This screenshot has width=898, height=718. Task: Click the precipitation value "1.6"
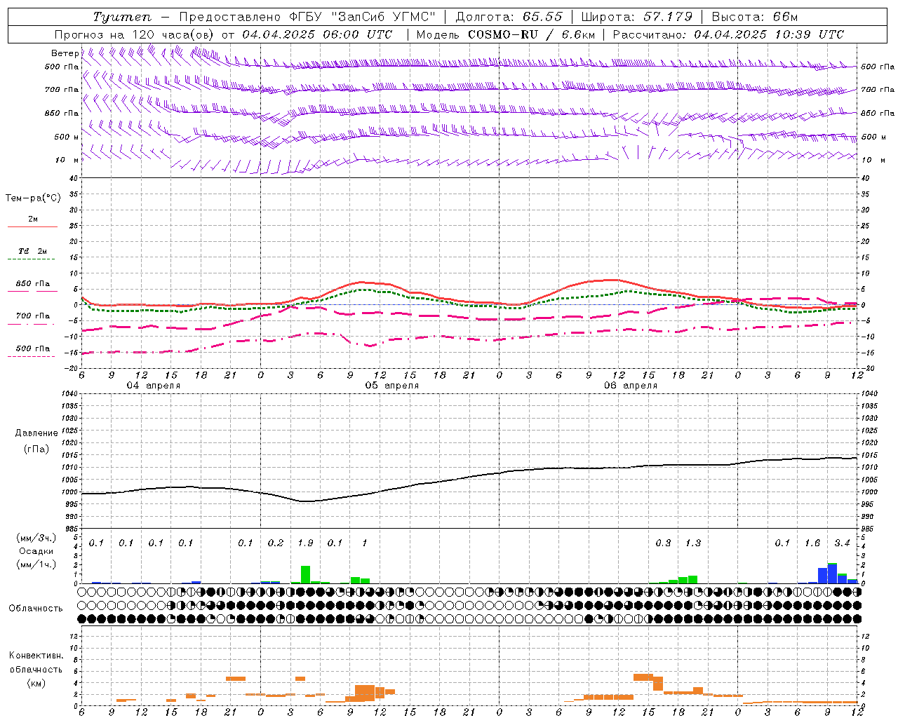tap(812, 543)
